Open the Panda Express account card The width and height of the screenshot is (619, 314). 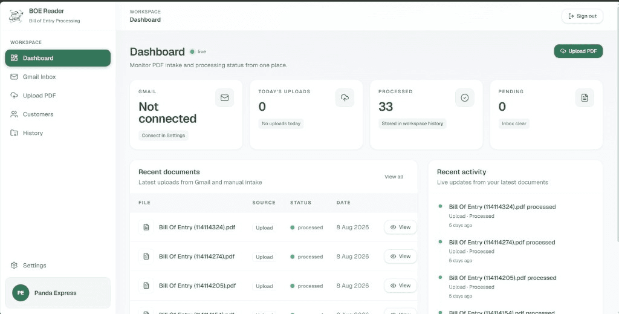pyautogui.click(x=57, y=293)
